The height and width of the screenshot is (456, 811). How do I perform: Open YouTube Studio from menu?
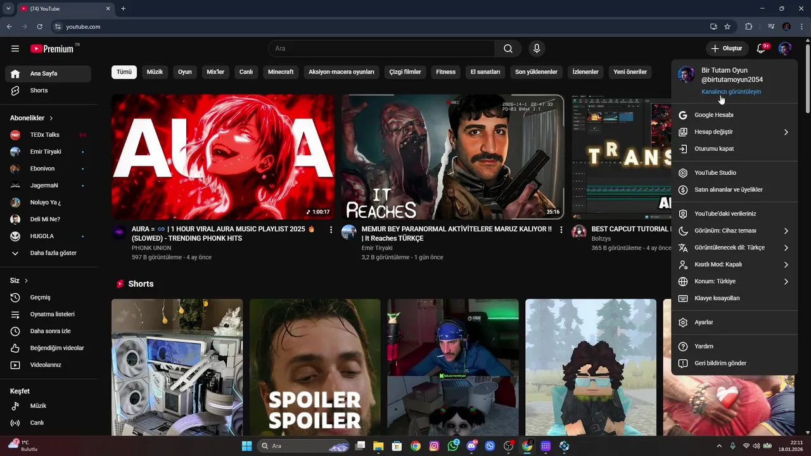[x=734, y=173]
